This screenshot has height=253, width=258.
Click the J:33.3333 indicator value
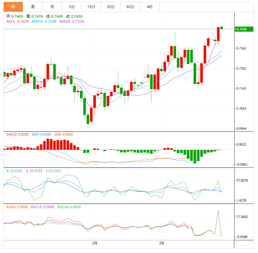pos(53,171)
